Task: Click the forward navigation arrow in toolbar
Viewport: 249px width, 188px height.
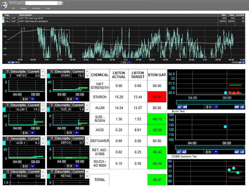Action: click(15, 3)
